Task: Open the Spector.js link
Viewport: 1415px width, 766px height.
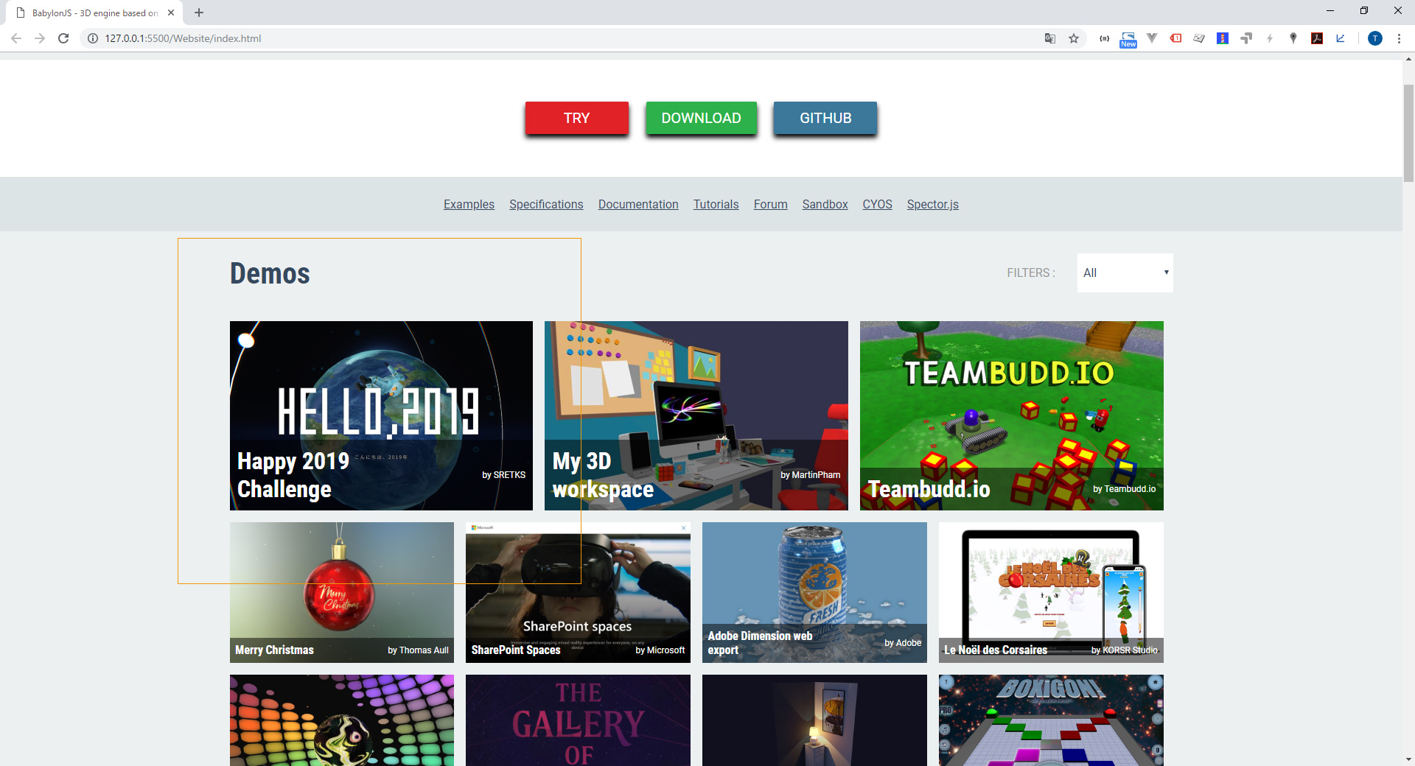Action: coord(933,204)
